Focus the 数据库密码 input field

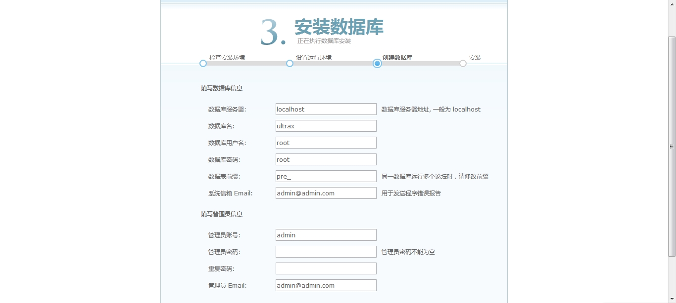pyautogui.click(x=326, y=159)
